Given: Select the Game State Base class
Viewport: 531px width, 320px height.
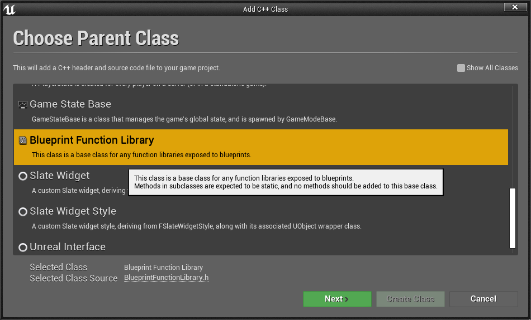Looking at the screenshot, I should coord(70,104).
